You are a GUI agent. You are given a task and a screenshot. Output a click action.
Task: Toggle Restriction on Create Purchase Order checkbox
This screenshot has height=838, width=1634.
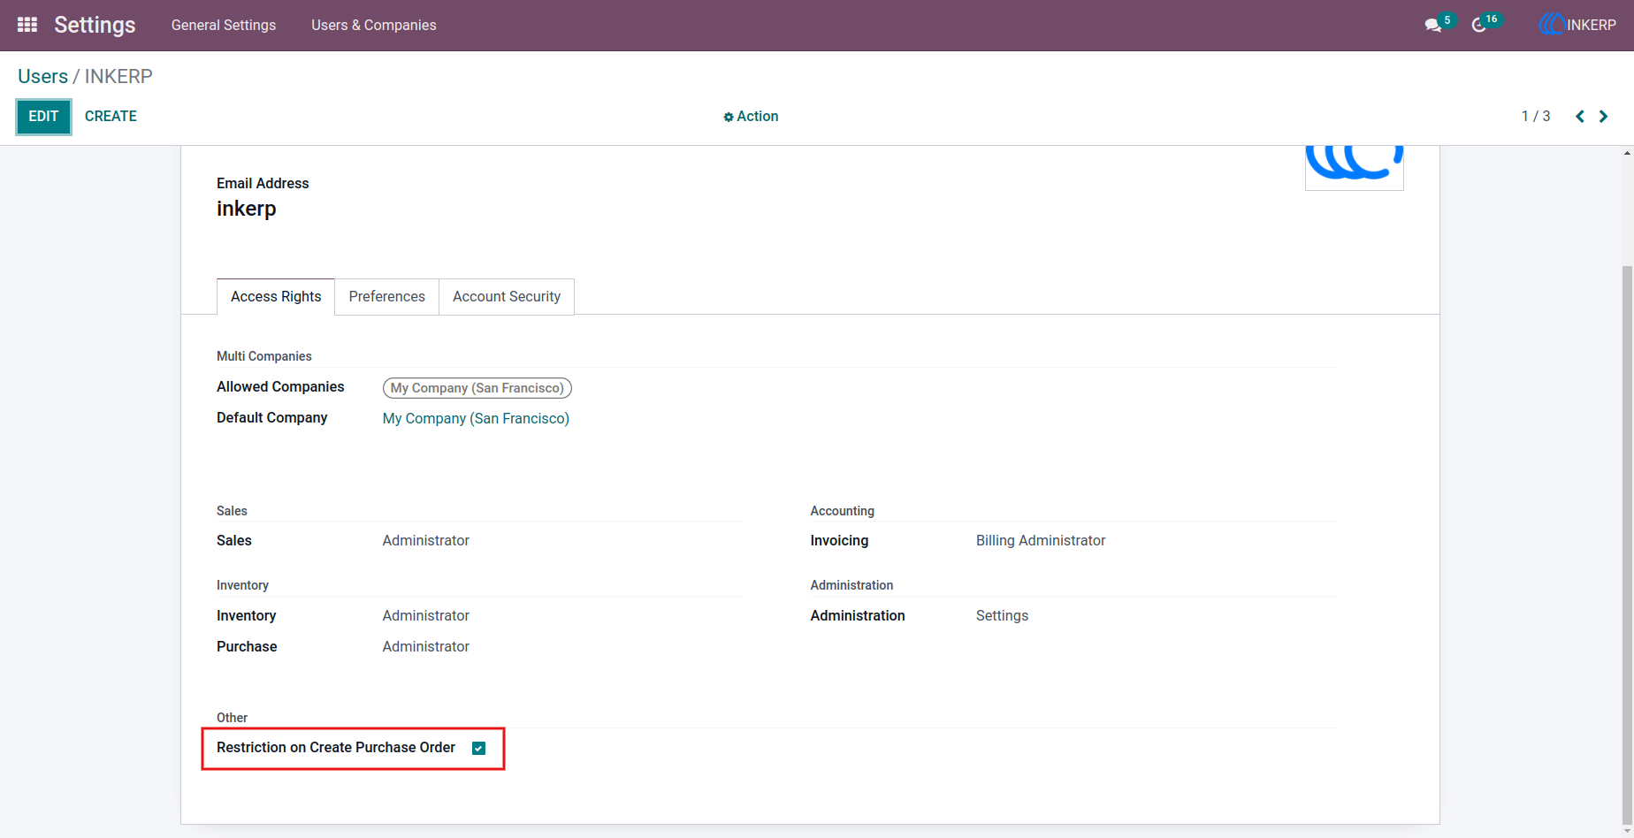(479, 749)
